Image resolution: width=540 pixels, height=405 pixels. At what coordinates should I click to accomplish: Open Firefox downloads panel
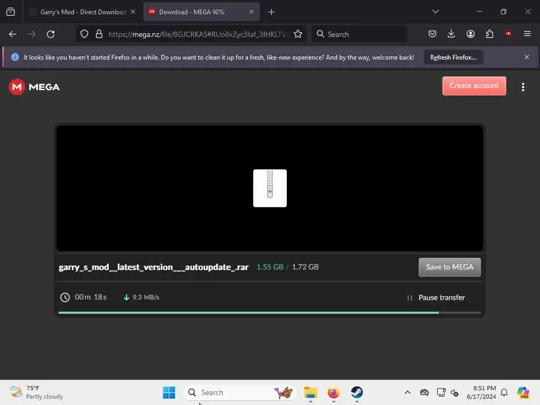click(x=451, y=34)
